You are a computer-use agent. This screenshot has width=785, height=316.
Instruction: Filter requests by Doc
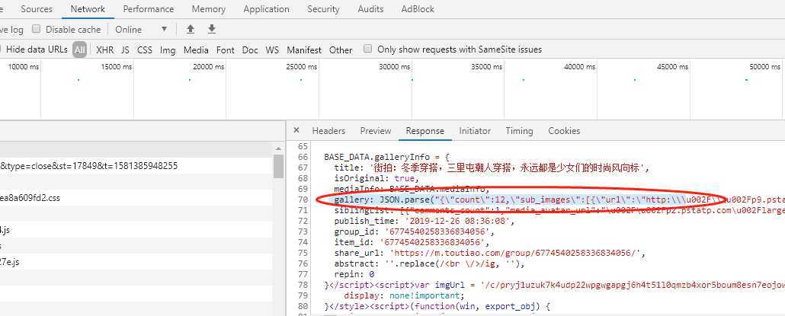[250, 49]
